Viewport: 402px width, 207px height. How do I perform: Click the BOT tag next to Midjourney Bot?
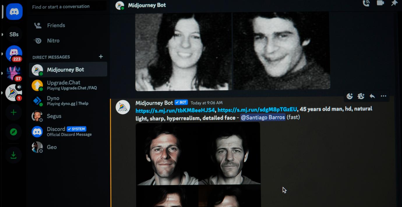pyautogui.click(x=181, y=103)
